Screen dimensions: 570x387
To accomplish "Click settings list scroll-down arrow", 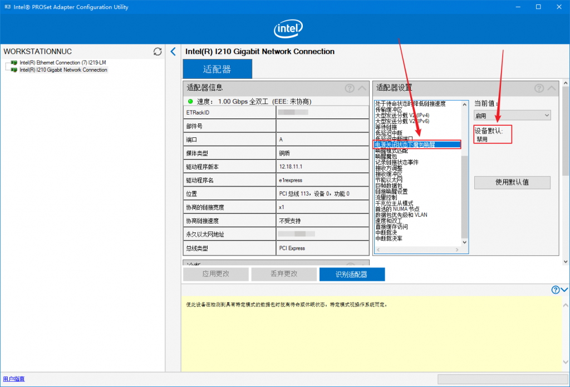I will [465, 242].
